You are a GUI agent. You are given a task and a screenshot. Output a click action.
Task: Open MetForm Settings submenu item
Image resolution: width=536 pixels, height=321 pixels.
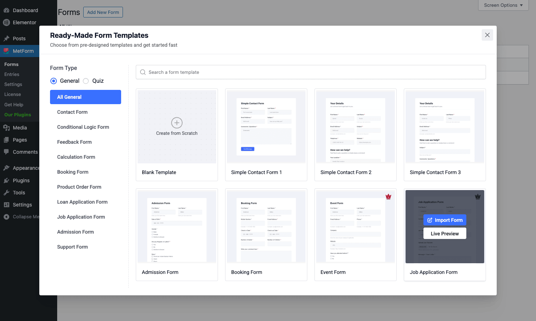pos(13,85)
